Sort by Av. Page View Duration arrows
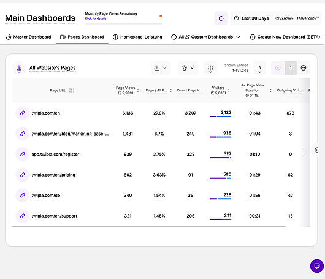 point(270,90)
